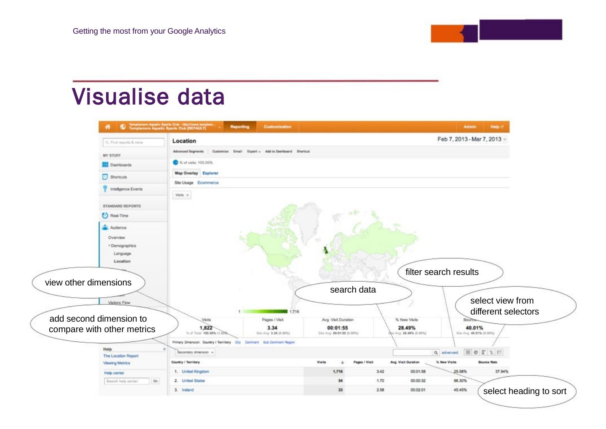Viewport: 606px width, 429px height.
Task: Select City as primary dimension
Action: point(238,342)
